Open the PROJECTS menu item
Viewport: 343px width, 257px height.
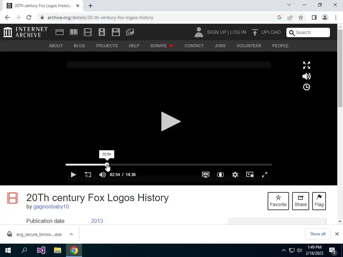[107, 46]
